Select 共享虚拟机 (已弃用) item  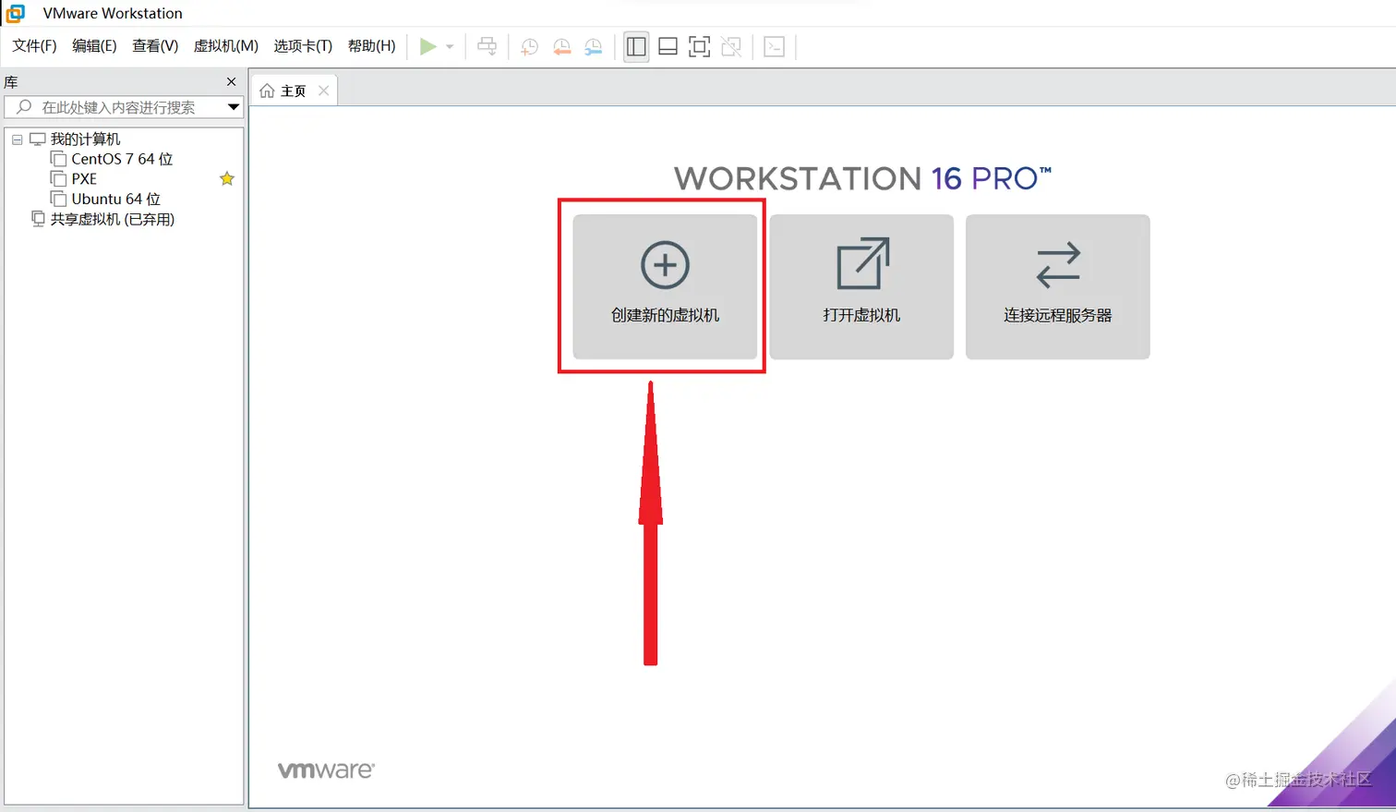(112, 220)
